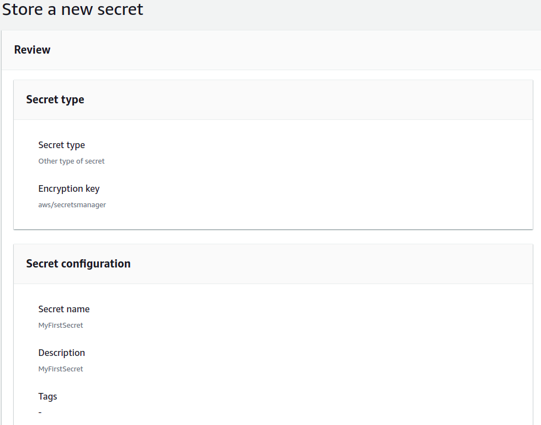Viewport: 541px width, 425px height.
Task: Click blank space in Secret configuration header bar
Action: point(332,264)
